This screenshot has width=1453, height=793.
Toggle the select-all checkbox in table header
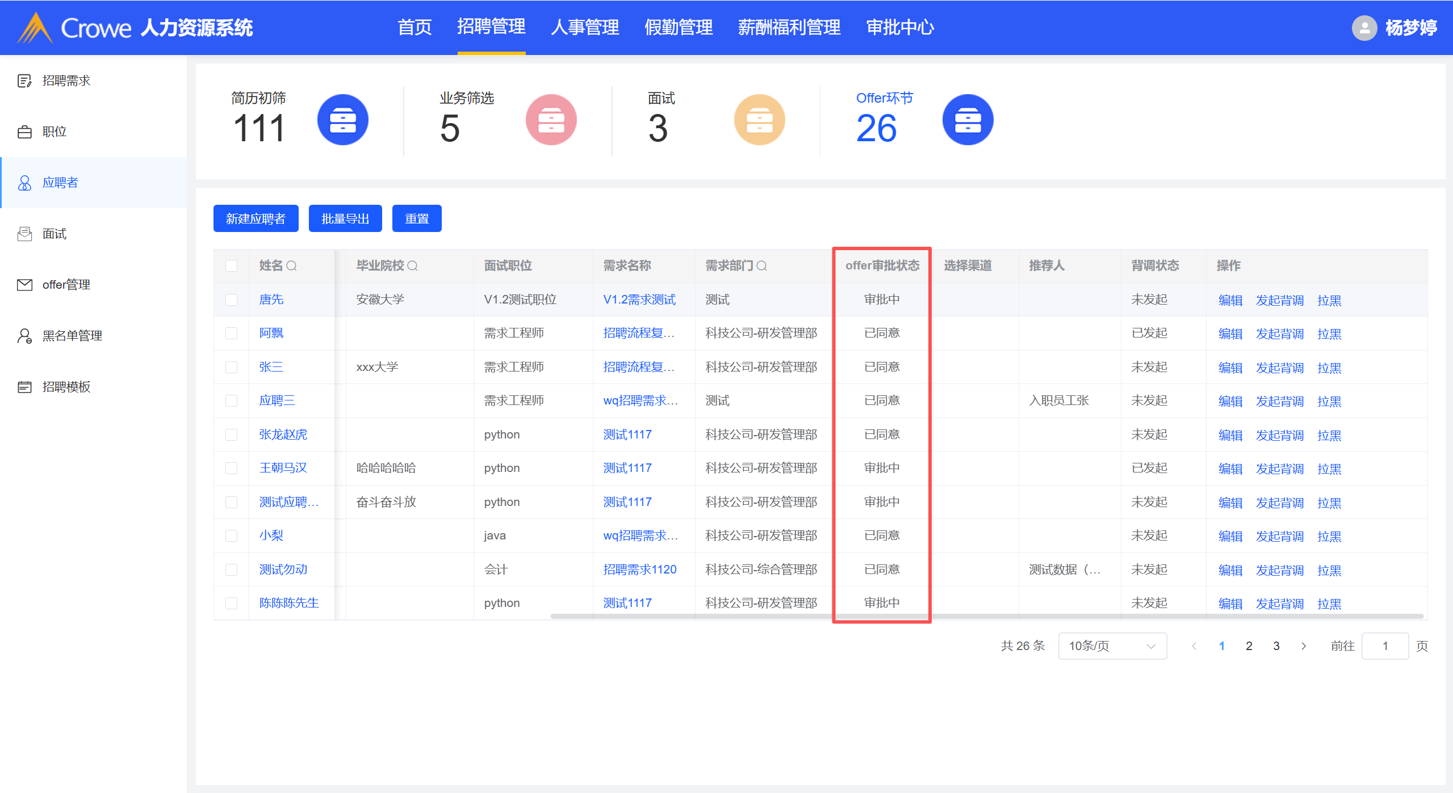231,265
